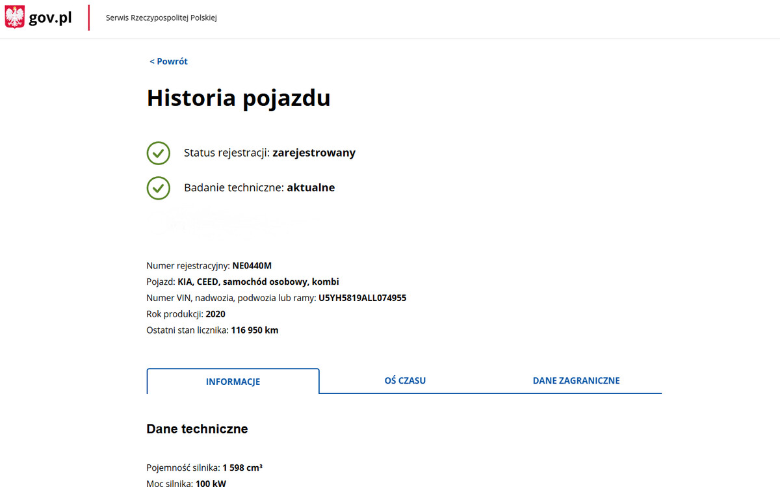Go back using the Powrót link
The width and height of the screenshot is (780, 487).
(168, 61)
